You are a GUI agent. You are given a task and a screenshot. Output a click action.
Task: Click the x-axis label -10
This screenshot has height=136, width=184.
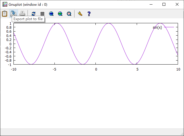[x=13, y=69]
